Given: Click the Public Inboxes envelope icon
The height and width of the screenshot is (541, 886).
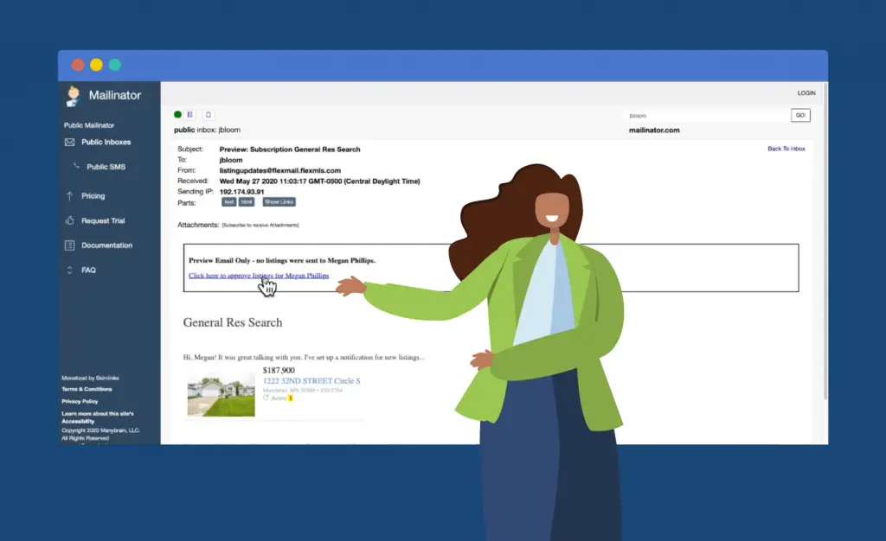Looking at the screenshot, I should 70,142.
